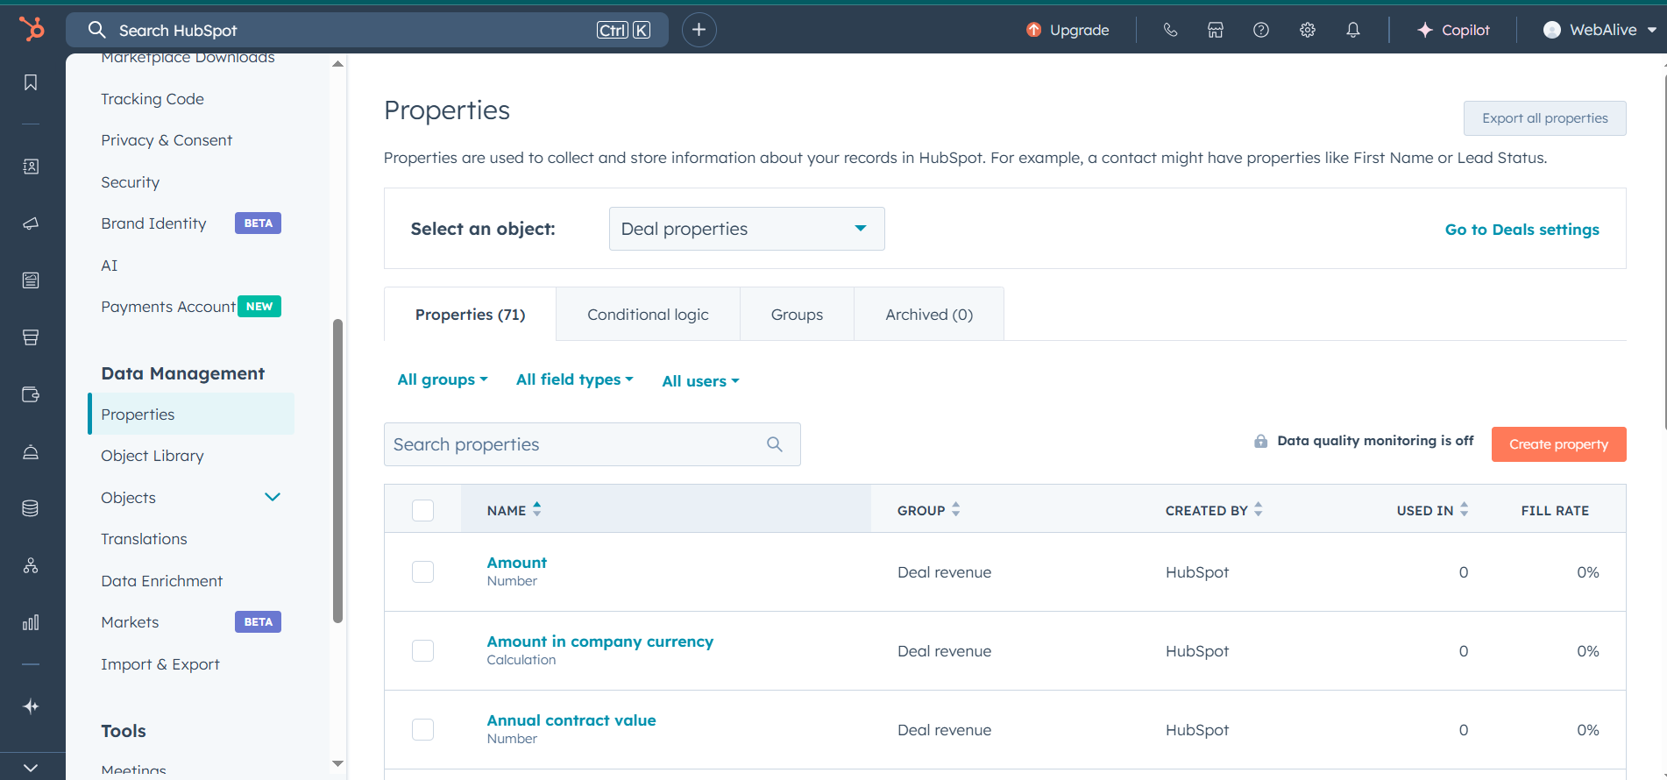Click the sidebar vertical scrollbar thumb
1667x780 pixels.
coord(337,472)
